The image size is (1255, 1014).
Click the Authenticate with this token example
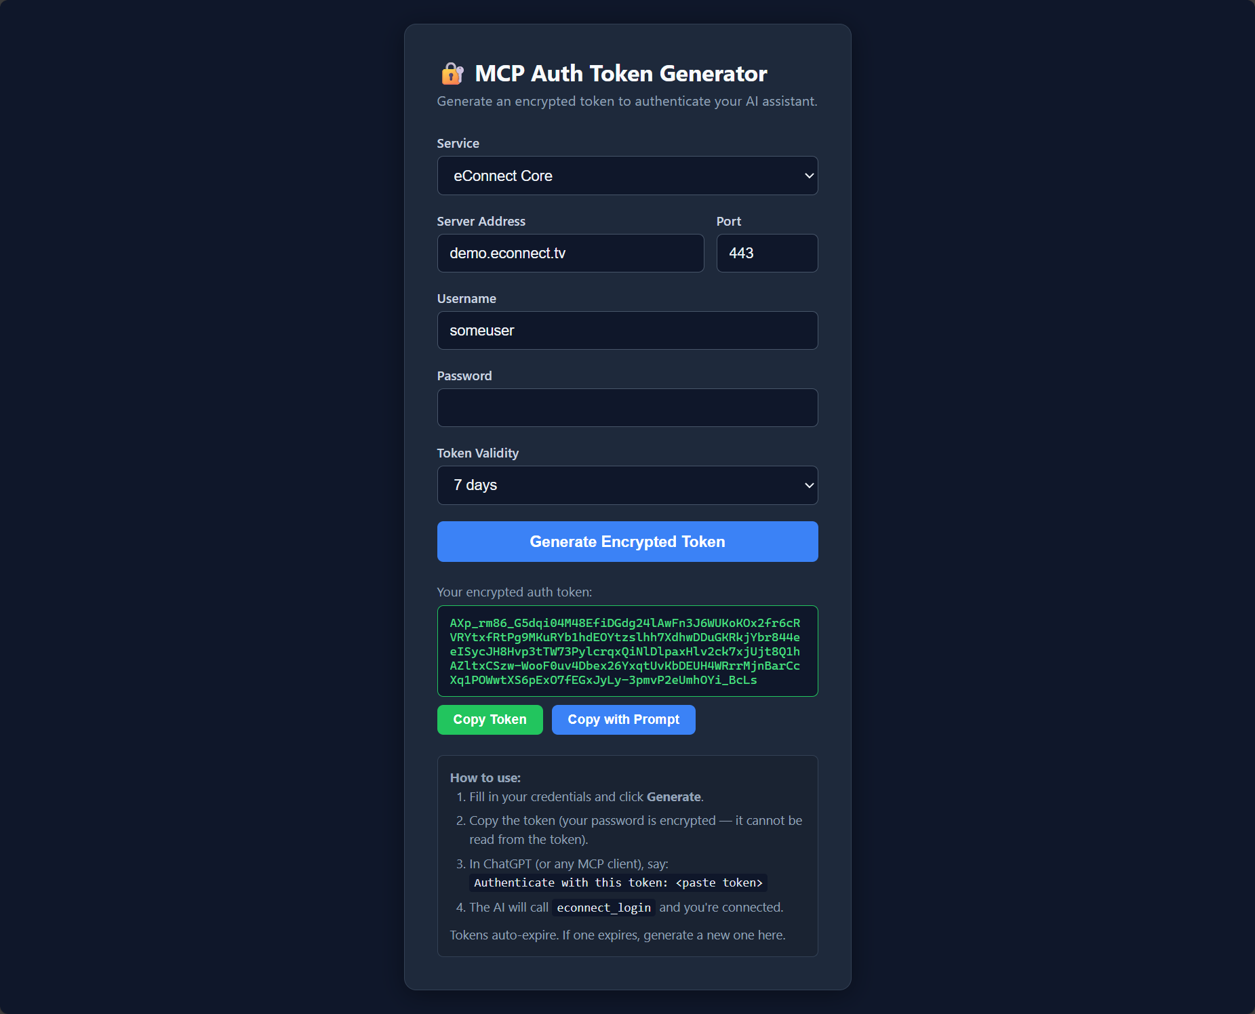pyautogui.click(x=617, y=883)
